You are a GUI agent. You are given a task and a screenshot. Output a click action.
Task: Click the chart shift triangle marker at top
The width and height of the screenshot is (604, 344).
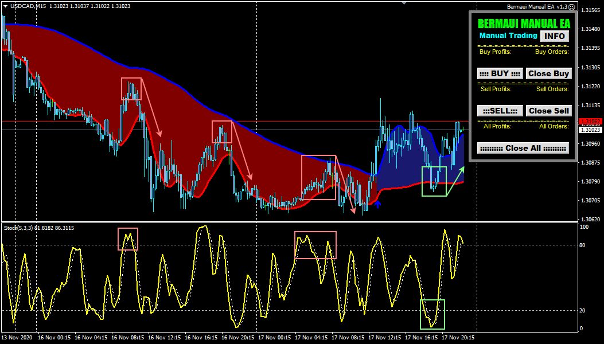(404, 3)
